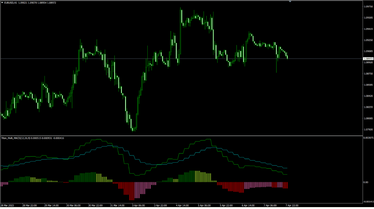Click the 0.003075 indicator scale value

tap(368, 138)
